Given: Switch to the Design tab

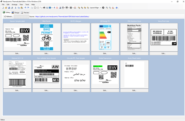Looking at the screenshot, I should (x=16, y=13).
